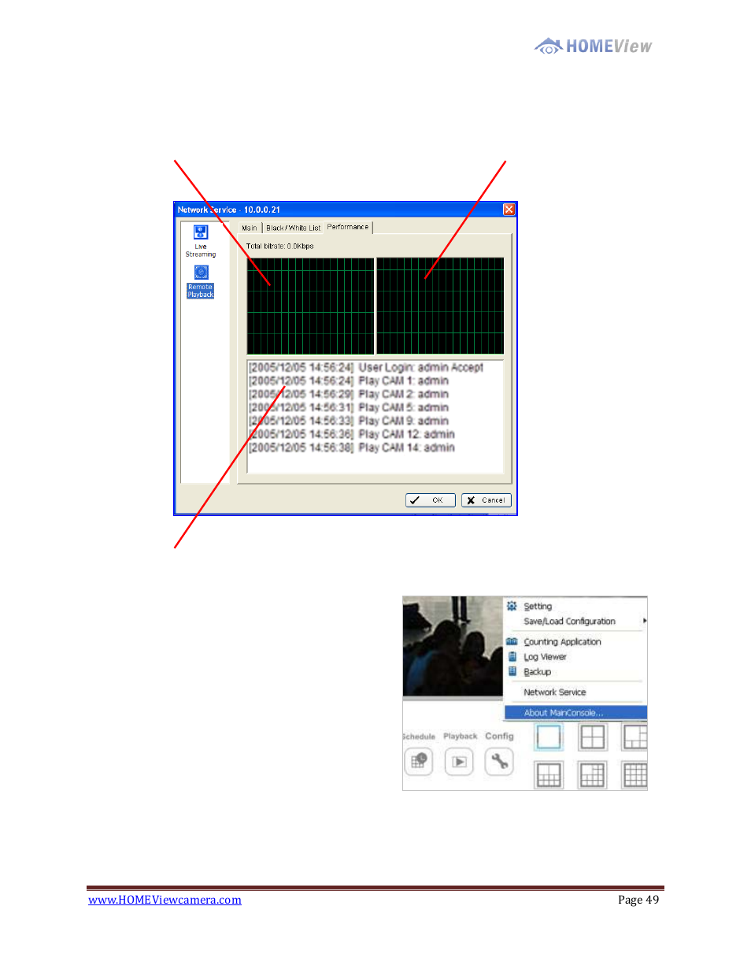Dismiss dialog with Cancel button
This screenshot has width=751, height=973.
pyautogui.click(x=486, y=500)
